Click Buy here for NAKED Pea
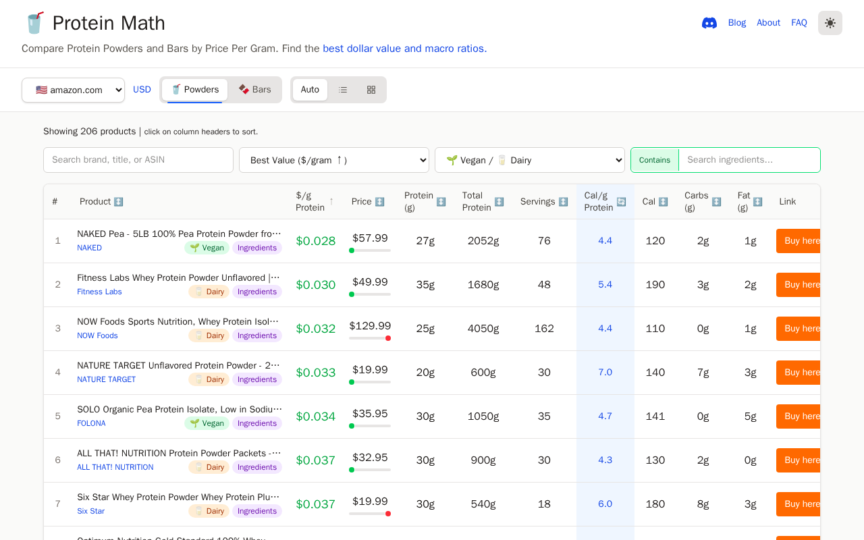Image resolution: width=864 pixels, height=540 pixels. (x=799, y=241)
